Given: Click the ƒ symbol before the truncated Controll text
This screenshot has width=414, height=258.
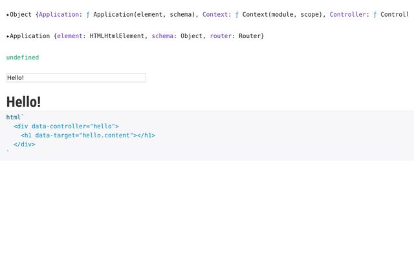Looking at the screenshot, I should coord(375,14).
